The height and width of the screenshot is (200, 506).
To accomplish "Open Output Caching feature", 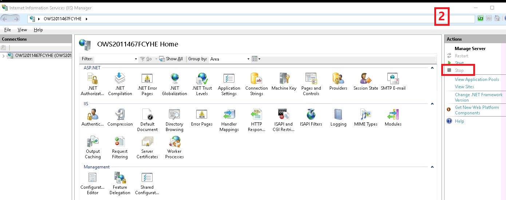I will pyautogui.click(x=92, y=147).
